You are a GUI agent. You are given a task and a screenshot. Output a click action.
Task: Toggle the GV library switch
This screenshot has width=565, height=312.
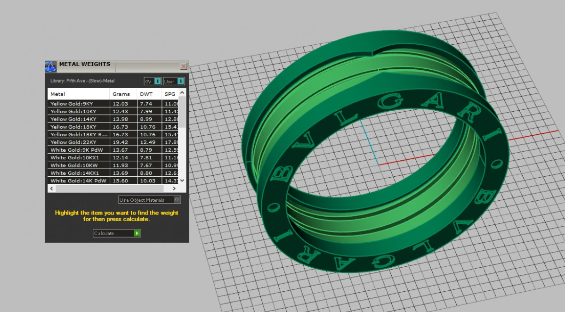pos(158,82)
